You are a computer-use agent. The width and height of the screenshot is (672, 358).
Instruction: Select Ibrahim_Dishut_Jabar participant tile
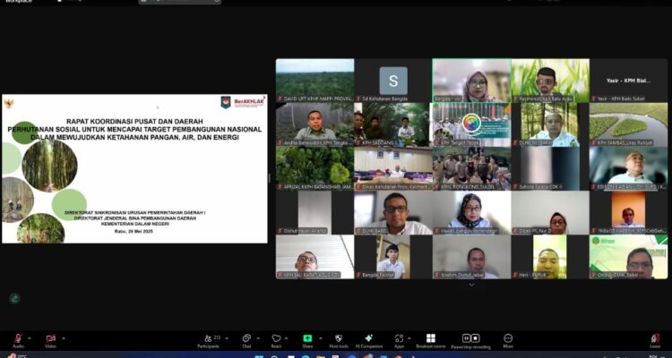pos(471,257)
